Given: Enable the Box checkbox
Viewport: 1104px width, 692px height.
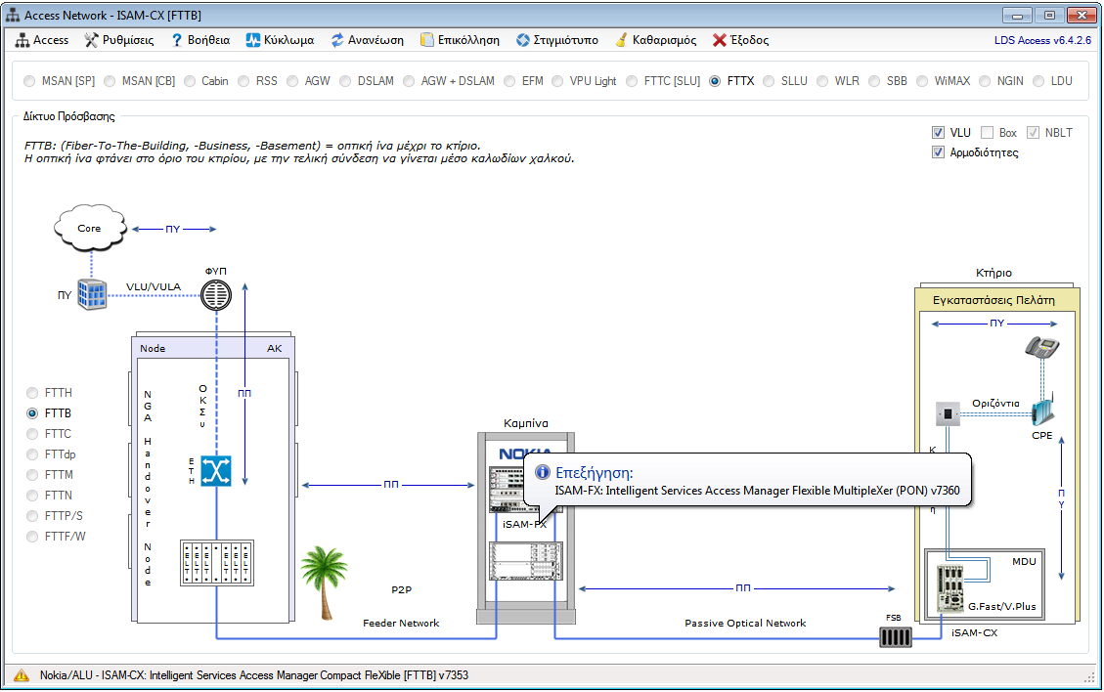Looking at the screenshot, I should [988, 133].
